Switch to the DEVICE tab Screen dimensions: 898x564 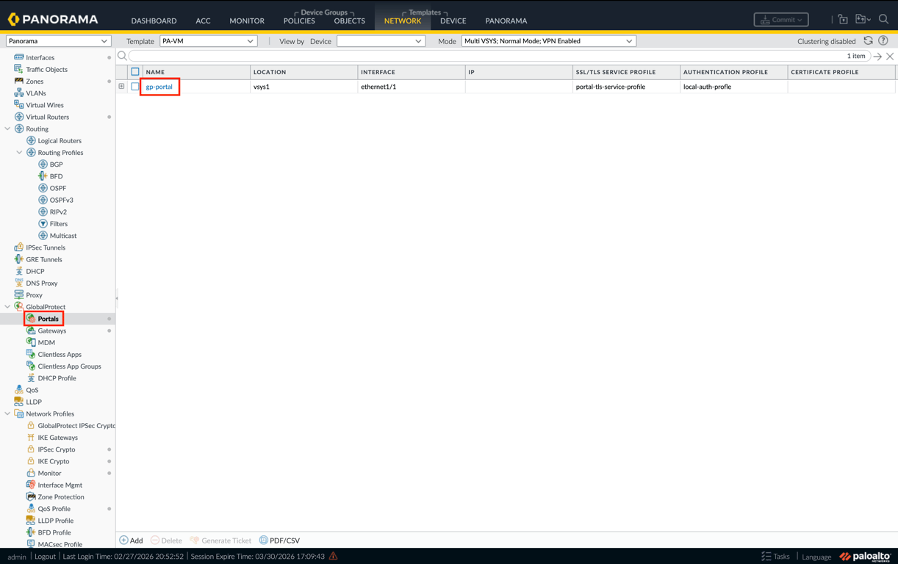[453, 21]
